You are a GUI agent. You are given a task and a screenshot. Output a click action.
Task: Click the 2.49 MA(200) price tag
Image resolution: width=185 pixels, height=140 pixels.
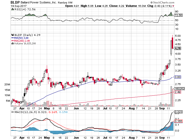tap(178, 92)
